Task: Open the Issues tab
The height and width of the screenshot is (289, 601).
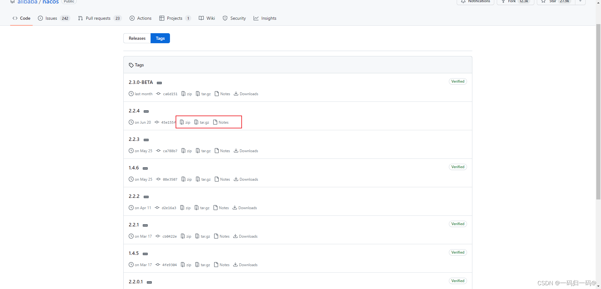Action: click(54, 18)
